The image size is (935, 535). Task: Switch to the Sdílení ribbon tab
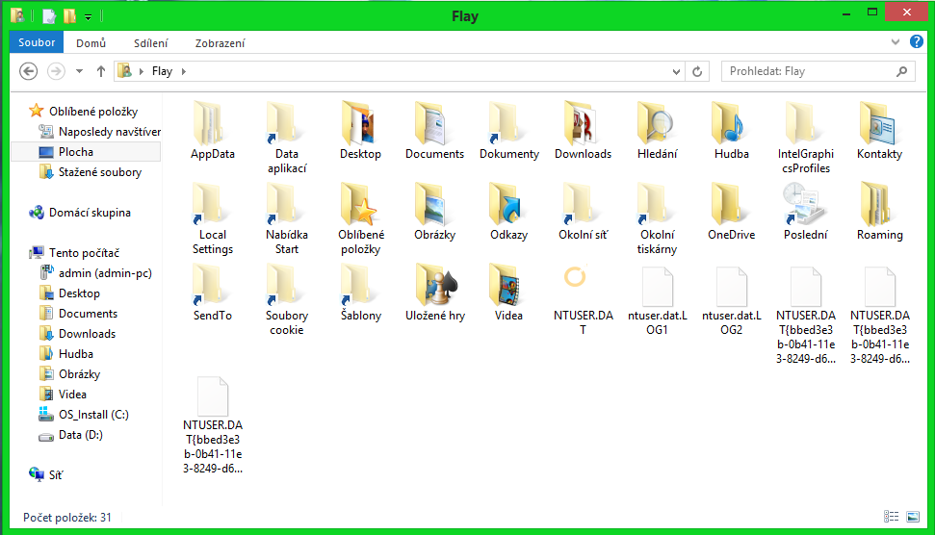coord(151,43)
